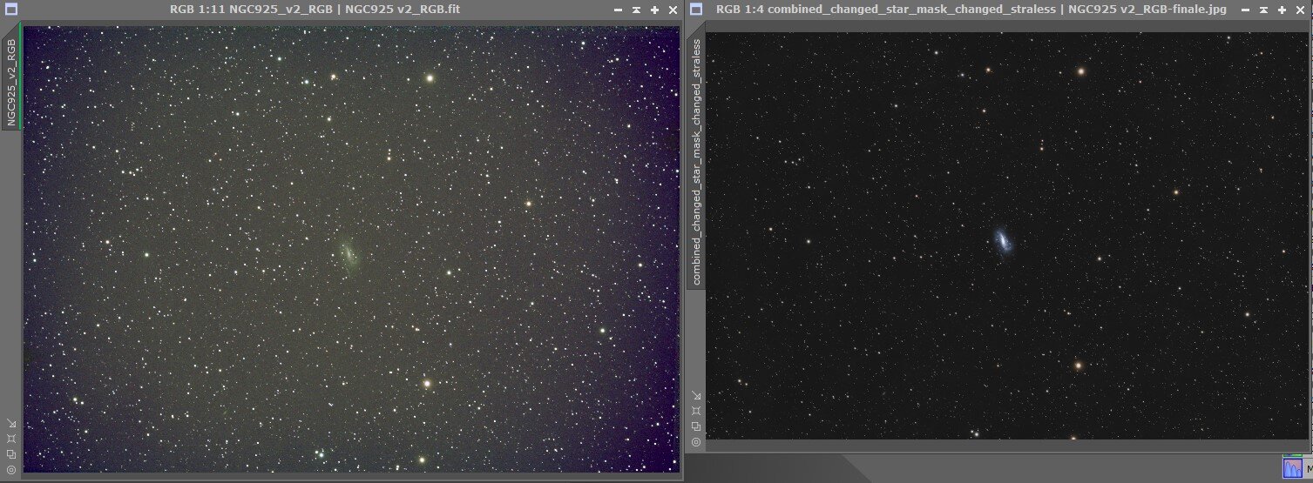The width and height of the screenshot is (1313, 483).
Task: Click the circular target icon in the finale.jpg window
Action: [695, 441]
